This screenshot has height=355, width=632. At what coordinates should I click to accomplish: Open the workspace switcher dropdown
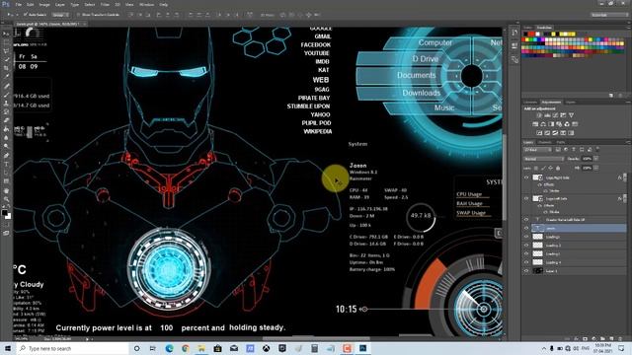(609, 15)
